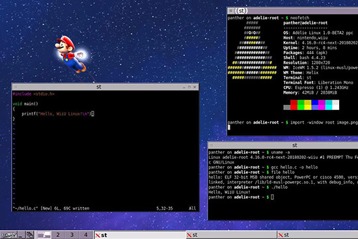This screenshot has height=239, width=358.
Task: Activate the second st taskbar entry
Action: pos(231,235)
